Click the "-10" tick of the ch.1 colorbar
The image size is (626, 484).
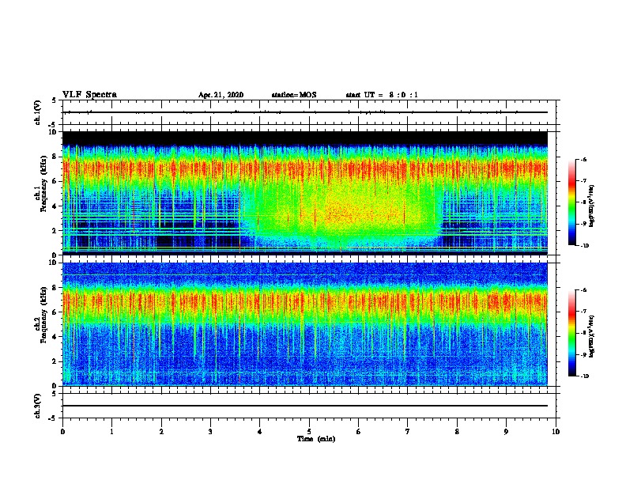584,246
